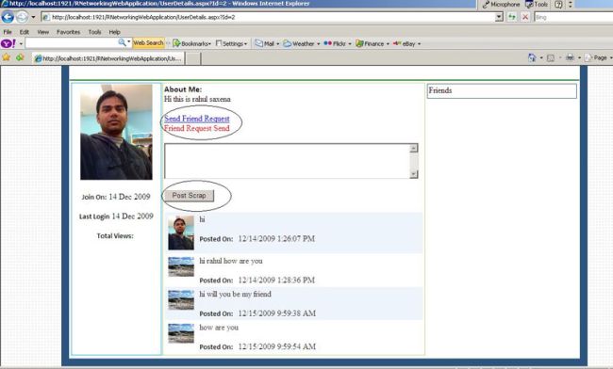
Task: Open the File menu
Action: tap(8, 32)
